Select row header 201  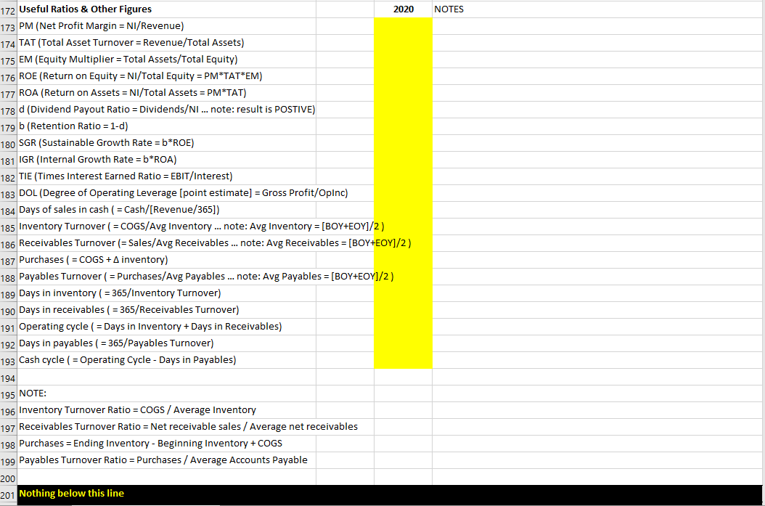point(8,495)
